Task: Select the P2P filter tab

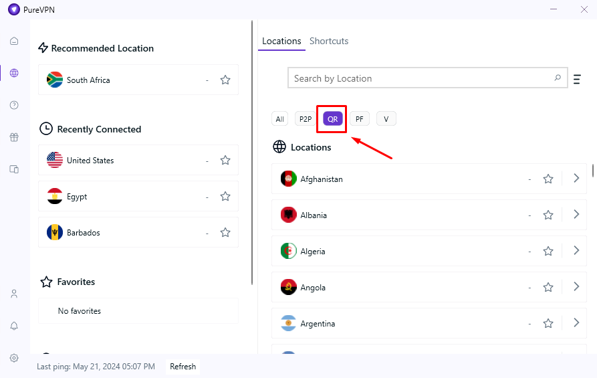Action: click(306, 119)
